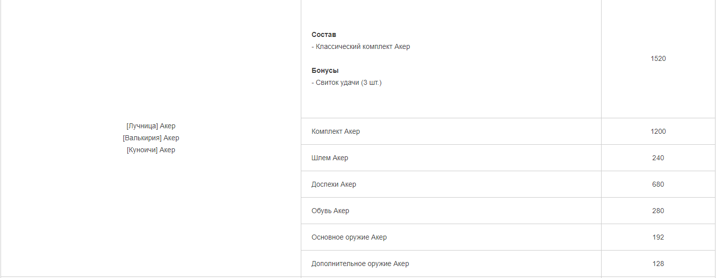
Task: Select the 680 price value
Action: tap(658, 184)
